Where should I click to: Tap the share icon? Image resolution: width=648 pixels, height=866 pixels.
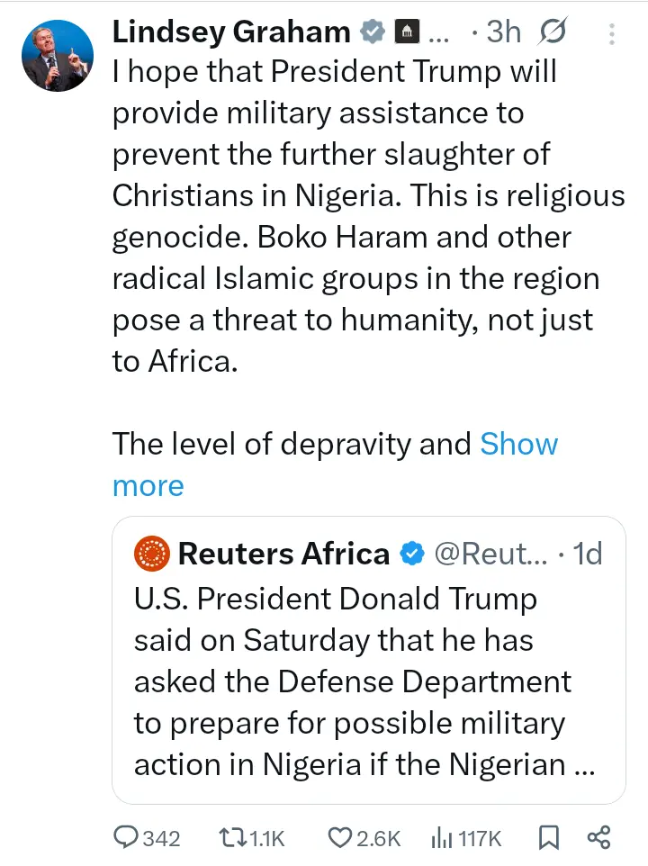[598, 837]
